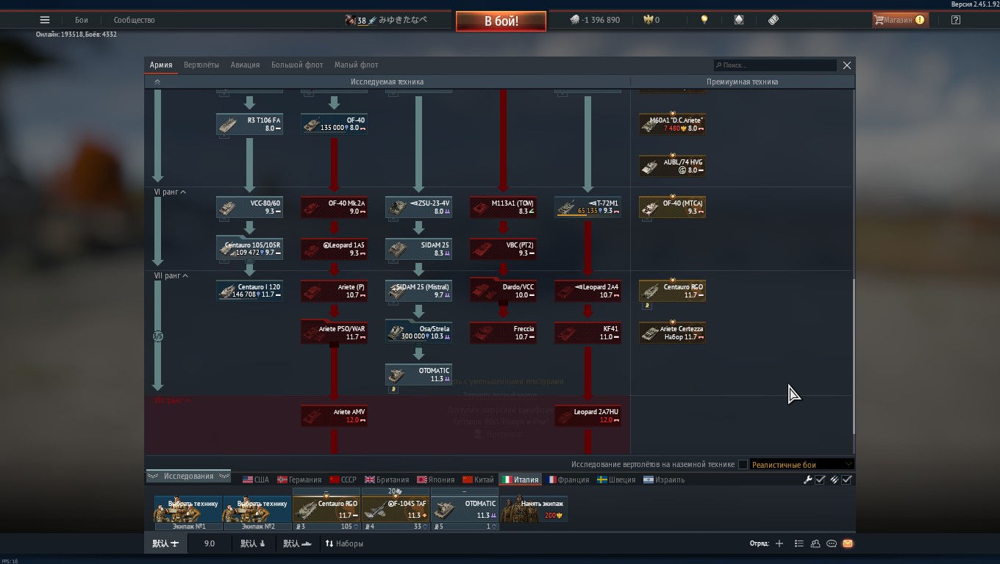
Task: Select the SIDAM 25 vehicle at 8.3
Action: coord(418,249)
